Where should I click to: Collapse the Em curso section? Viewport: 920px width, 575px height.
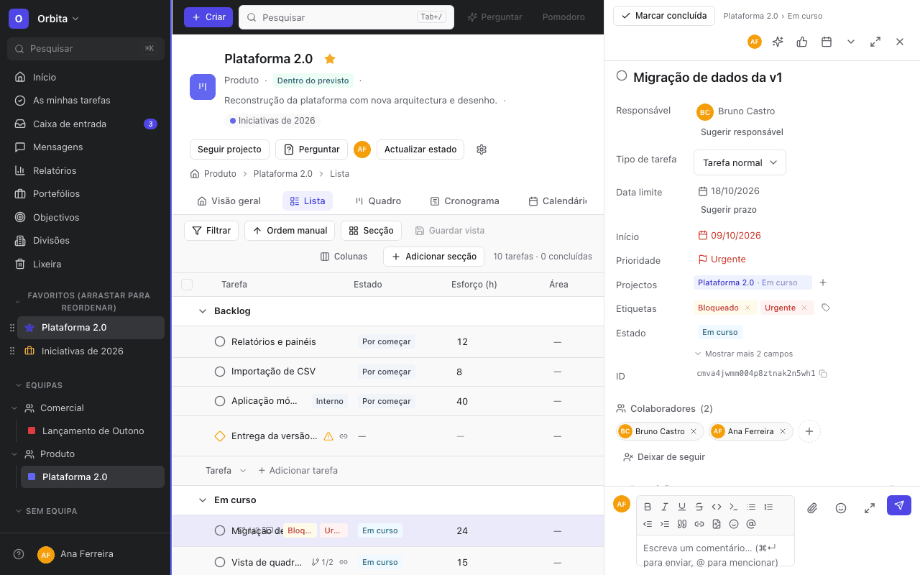coord(203,500)
